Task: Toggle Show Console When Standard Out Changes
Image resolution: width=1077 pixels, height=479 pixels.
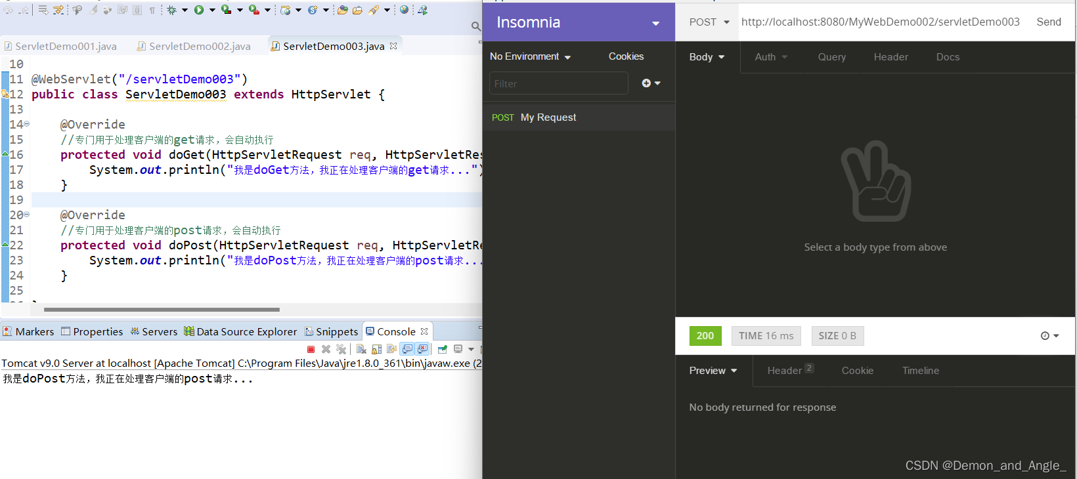Action: click(407, 350)
